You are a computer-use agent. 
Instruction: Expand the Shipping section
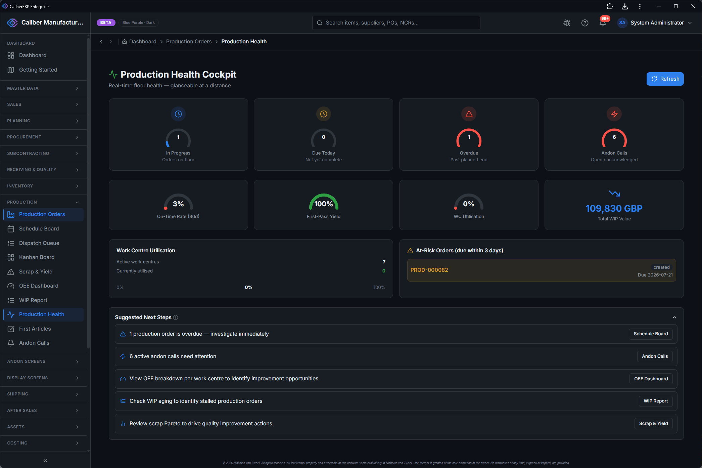[x=43, y=394]
